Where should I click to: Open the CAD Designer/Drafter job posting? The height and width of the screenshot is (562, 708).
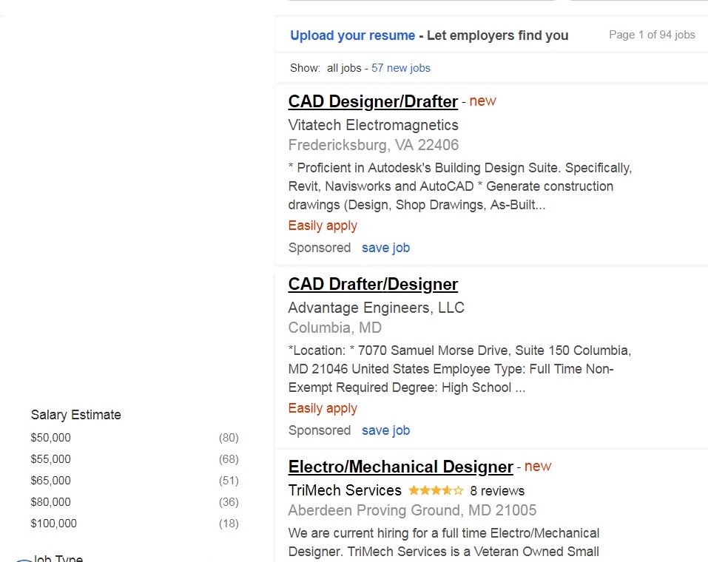click(x=373, y=101)
